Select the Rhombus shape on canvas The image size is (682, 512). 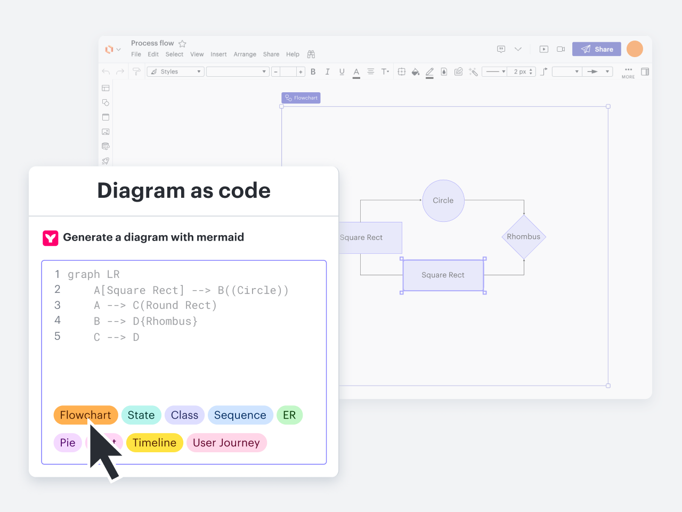pos(524,237)
